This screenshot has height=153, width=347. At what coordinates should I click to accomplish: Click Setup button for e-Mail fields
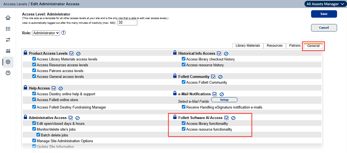pos(224,100)
